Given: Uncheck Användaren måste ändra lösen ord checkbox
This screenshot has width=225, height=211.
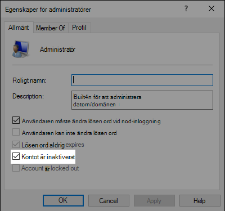Looking at the screenshot, I should tap(16, 120).
